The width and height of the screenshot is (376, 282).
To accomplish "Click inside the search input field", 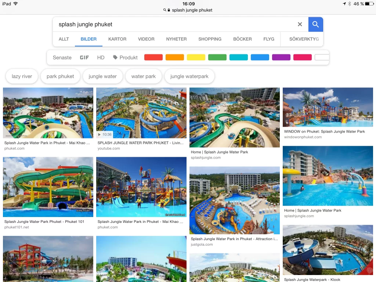I will [x=175, y=24].
